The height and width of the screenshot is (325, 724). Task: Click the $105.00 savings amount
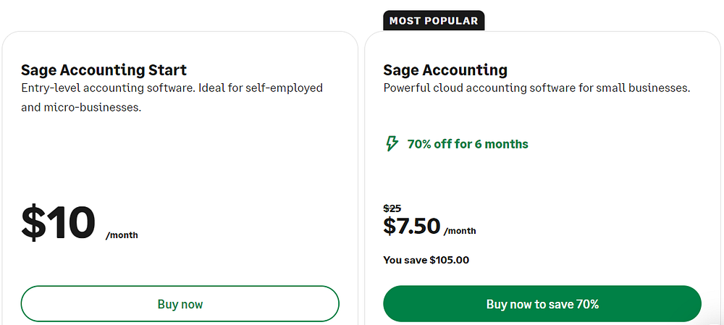[449, 260]
